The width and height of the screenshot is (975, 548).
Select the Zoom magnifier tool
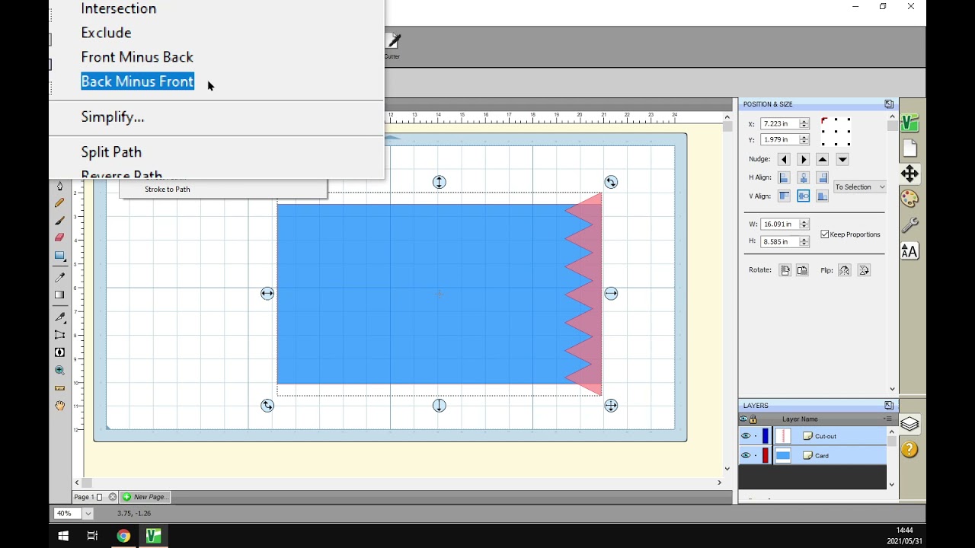59,371
